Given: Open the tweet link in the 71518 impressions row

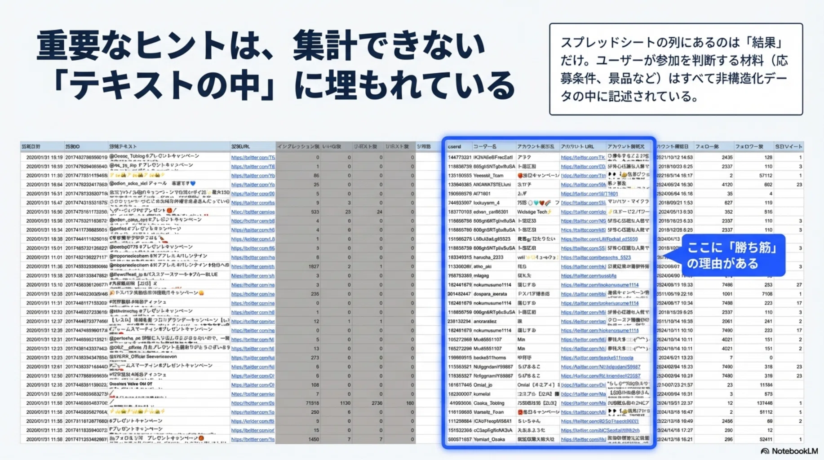Looking at the screenshot, I should coord(253,403).
